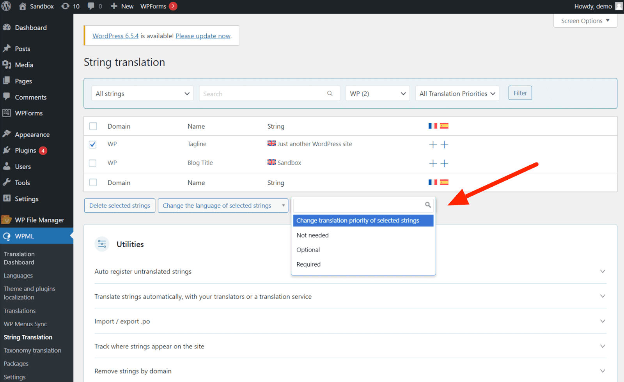This screenshot has width=624, height=382.
Task: Click the priority dropdown search field
Action: pyautogui.click(x=363, y=205)
